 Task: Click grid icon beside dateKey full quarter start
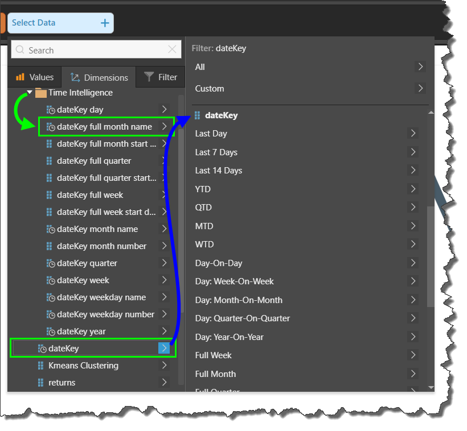pyautogui.click(x=49, y=178)
